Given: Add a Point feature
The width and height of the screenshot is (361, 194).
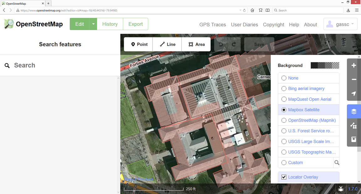Looking at the screenshot, I should tap(139, 44).
